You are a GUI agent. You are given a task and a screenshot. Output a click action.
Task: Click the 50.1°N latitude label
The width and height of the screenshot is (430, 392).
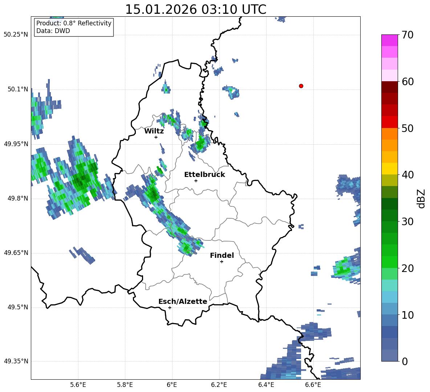click(18, 89)
